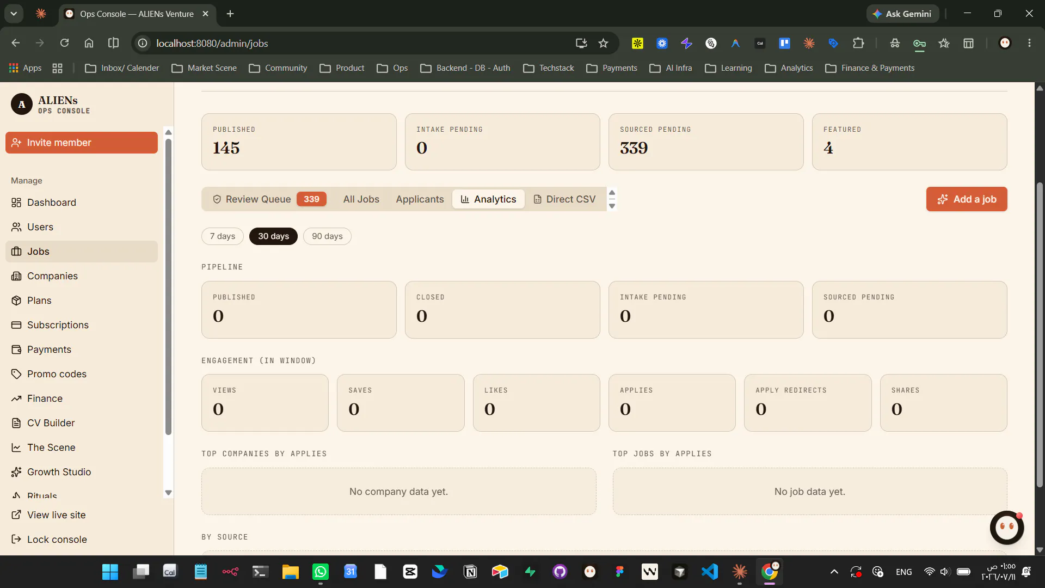Open the Chrome profile avatar

[1005, 43]
